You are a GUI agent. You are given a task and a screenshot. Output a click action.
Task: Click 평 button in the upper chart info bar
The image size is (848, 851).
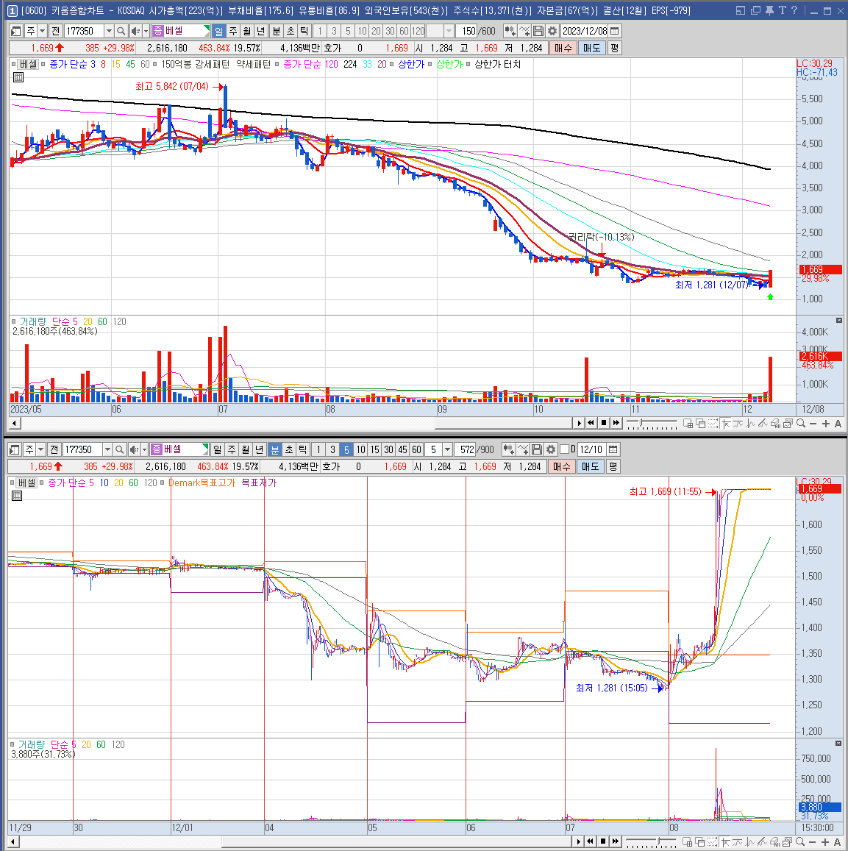pos(614,49)
